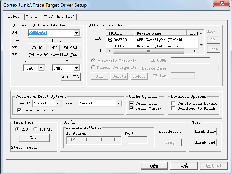Click the Autodetect button
The height and width of the screenshot is (174, 232).
[x=170, y=131]
